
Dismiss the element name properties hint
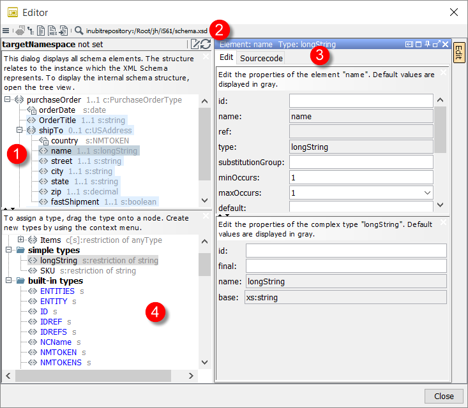[x=443, y=72]
